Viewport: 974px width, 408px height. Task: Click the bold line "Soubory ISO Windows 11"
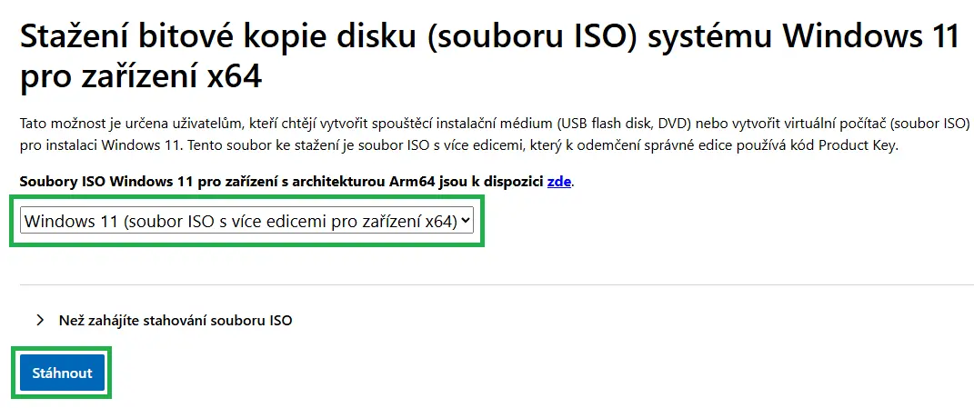(296, 182)
